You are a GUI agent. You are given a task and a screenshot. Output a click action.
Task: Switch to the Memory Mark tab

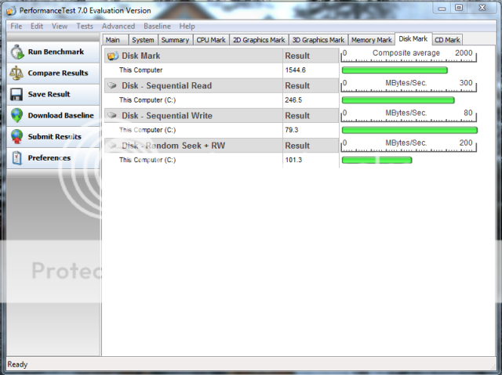click(x=371, y=40)
